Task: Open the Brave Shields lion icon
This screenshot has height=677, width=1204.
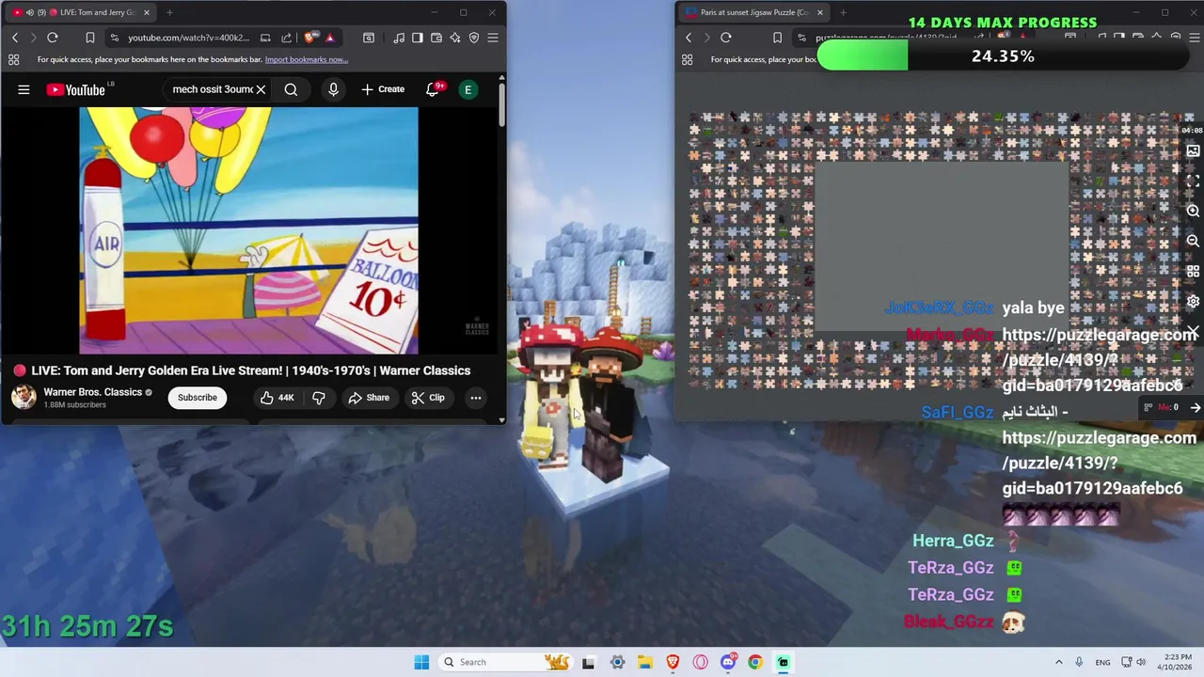Action: [x=310, y=38]
